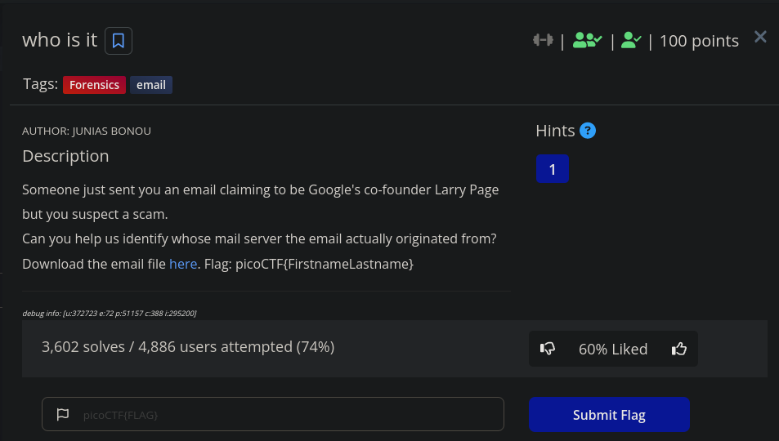The width and height of the screenshot is (779, 441).
Task: Bookmark the "who is it" challenge
Action: pyautogui.click(x=119, y=41)
